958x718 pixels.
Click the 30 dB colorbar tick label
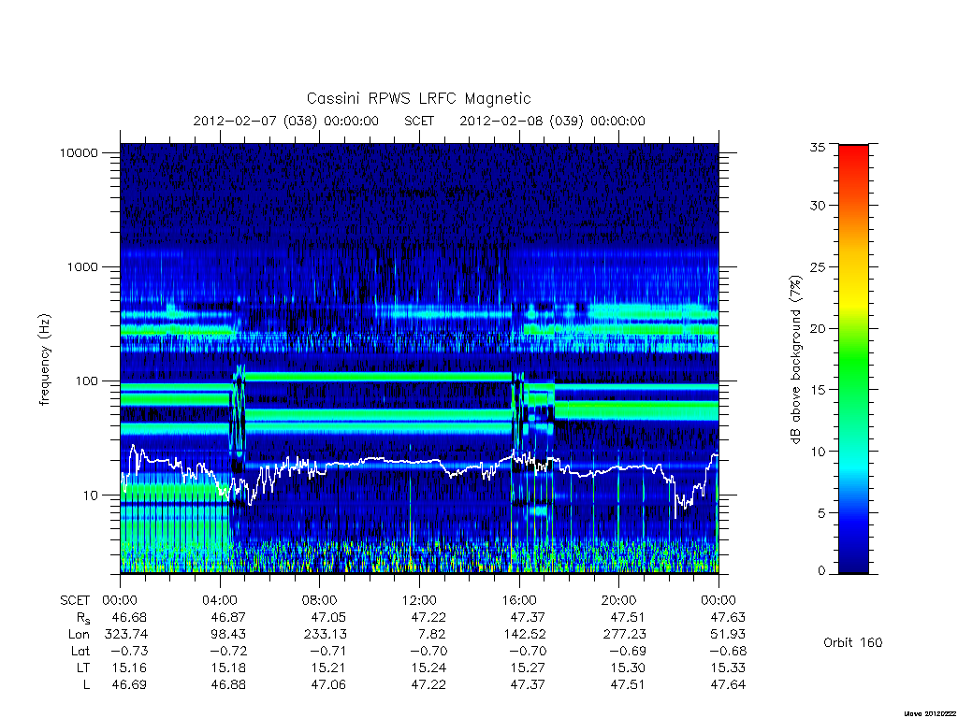[x=817, y=206]
